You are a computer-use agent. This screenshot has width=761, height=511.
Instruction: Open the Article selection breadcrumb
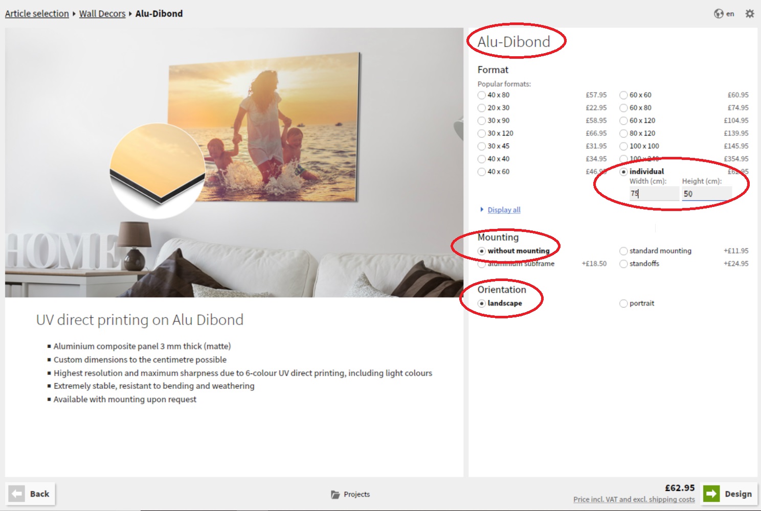pyautogui.click(x=37, y=14)
